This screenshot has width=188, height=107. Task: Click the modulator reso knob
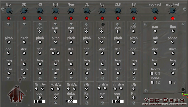pyautogui.click(x=173, y=73)
